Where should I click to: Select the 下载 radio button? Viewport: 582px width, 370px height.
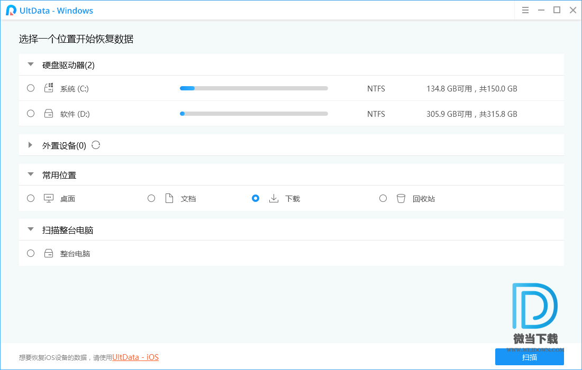[256, 198]
